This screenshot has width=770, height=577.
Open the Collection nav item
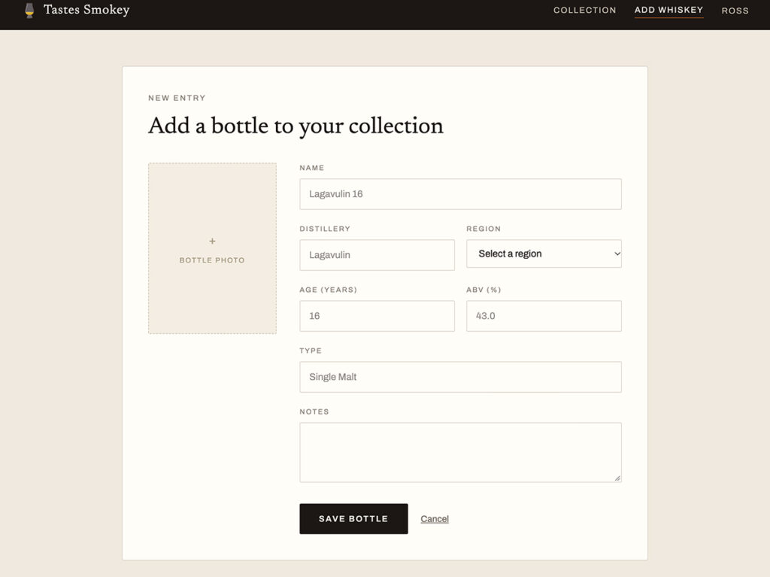(584, 10)
